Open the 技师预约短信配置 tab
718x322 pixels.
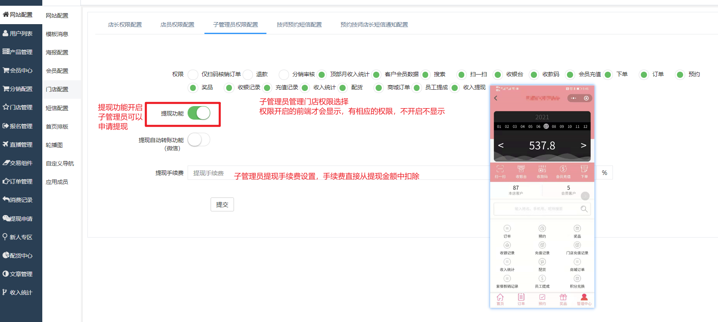click(299, 25)
